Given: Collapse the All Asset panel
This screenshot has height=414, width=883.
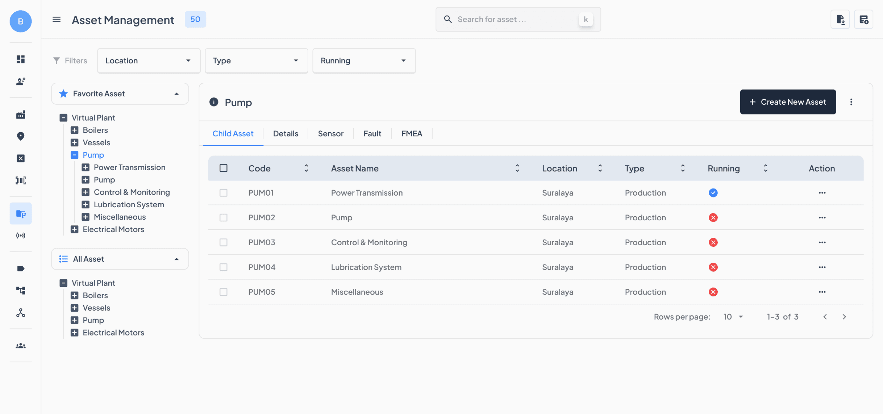Looking at the screenshot, I should coord(176,259).
